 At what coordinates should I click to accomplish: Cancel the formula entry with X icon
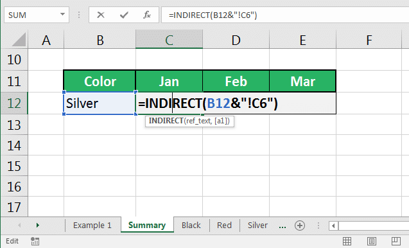point(100,15)
